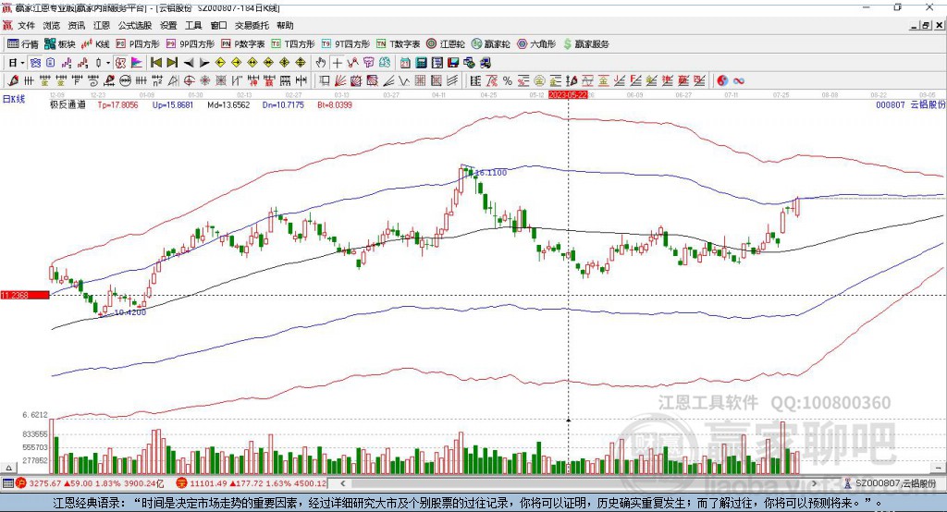Screen dimensions: 947x512
Task: Open the 江恩 menu
Action: 102,25
